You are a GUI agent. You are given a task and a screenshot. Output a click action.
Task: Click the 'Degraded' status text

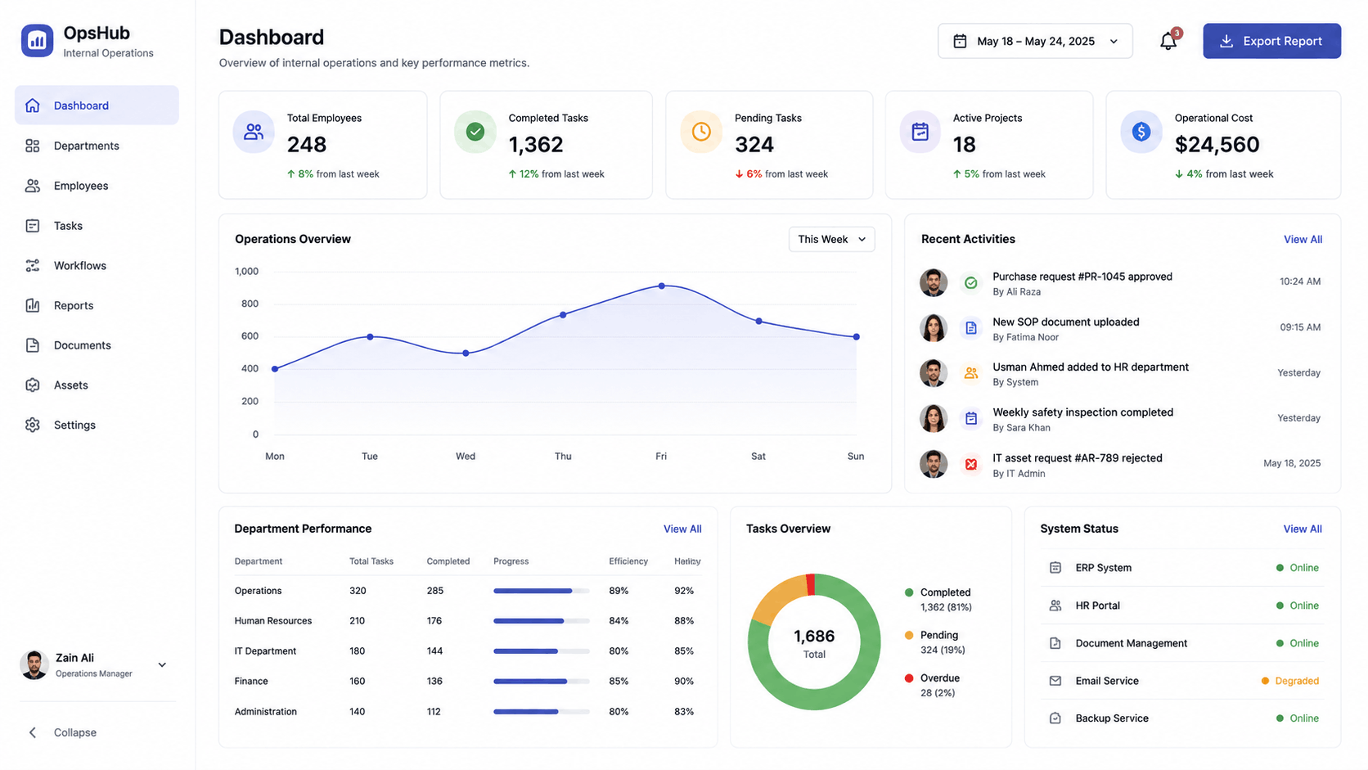1297,681
